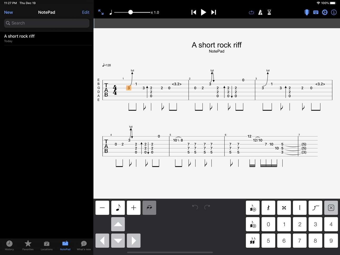Viewport: 340px width, 255px height.
Task: Move cursor down one string
Action: pos(118,240)
